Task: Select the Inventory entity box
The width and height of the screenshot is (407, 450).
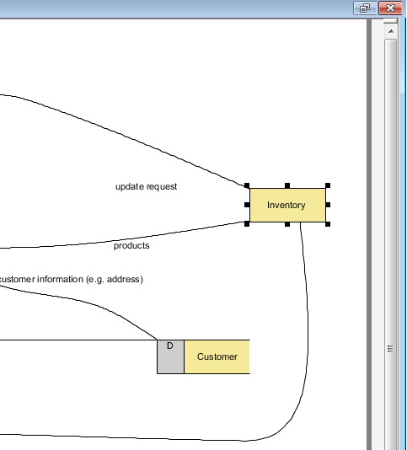Action: pos(287,205)
